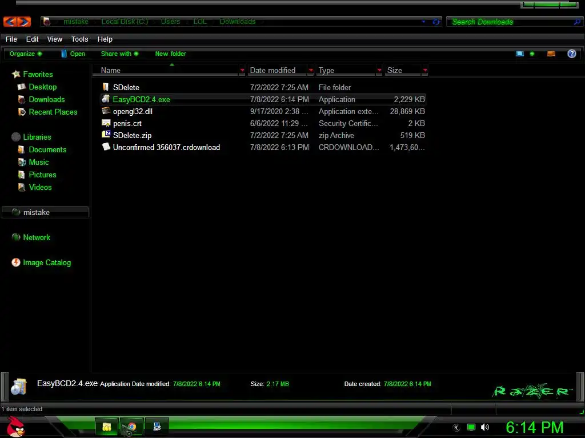Expand the Share with dropdown
The width and height of the screenshot is (585, 438).
click(x=119, y=54)
